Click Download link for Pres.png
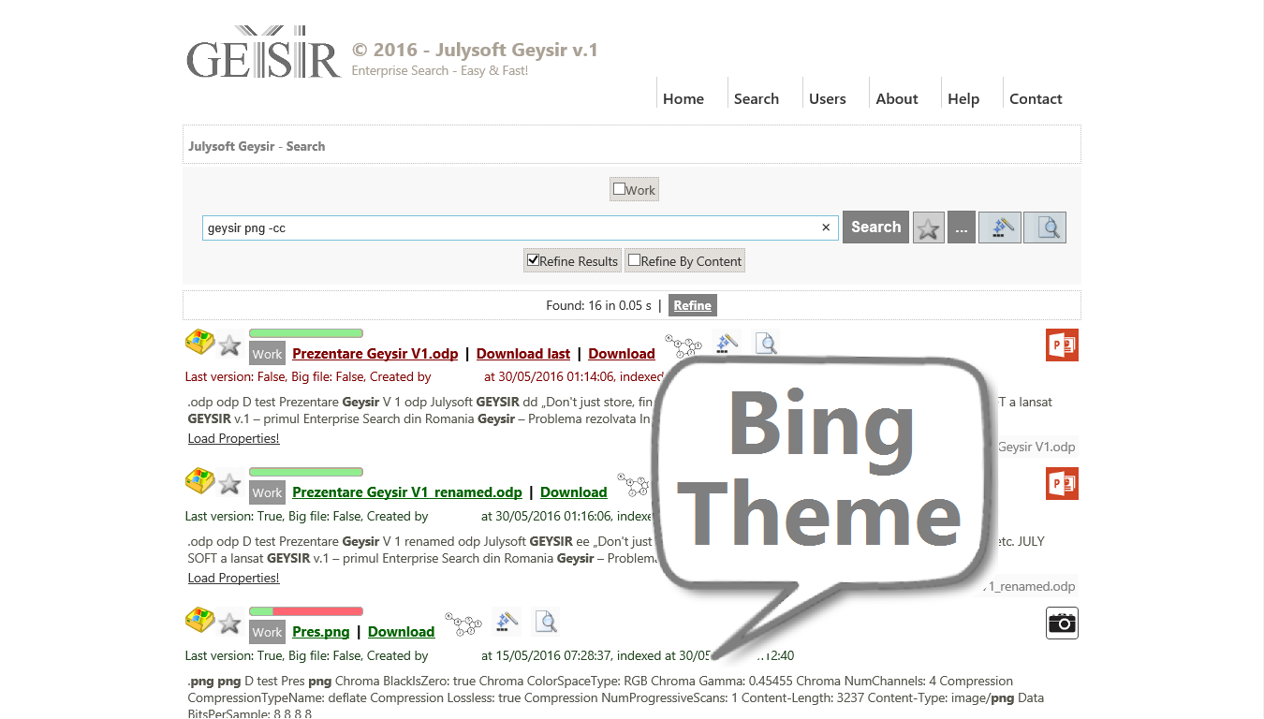This screenshot has width=1264, height=719. pyautogui.click(x=402, y=632)
